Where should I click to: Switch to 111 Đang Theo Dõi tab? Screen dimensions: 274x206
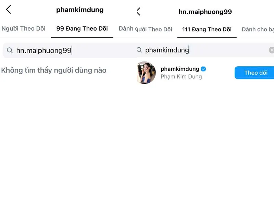(207, 30)
